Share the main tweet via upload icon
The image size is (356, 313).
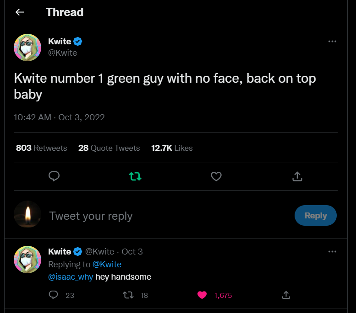coord(297,176)
